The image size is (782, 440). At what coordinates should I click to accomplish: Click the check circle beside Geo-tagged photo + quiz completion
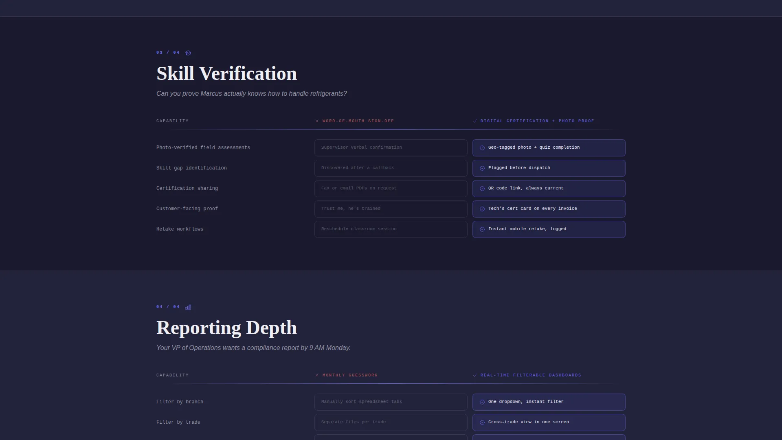click(x=482, y=148)
